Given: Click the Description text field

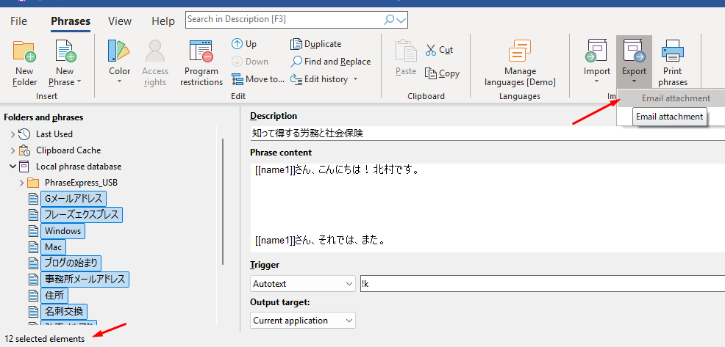Looking at the screenshot, I should [x=485, y=134].
